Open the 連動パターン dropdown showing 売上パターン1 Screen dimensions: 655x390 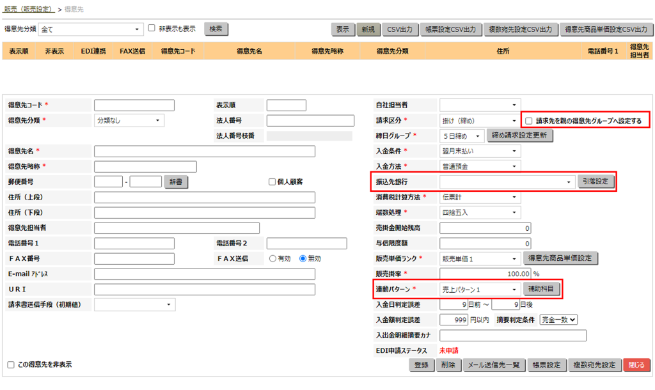tap(480, 290)
